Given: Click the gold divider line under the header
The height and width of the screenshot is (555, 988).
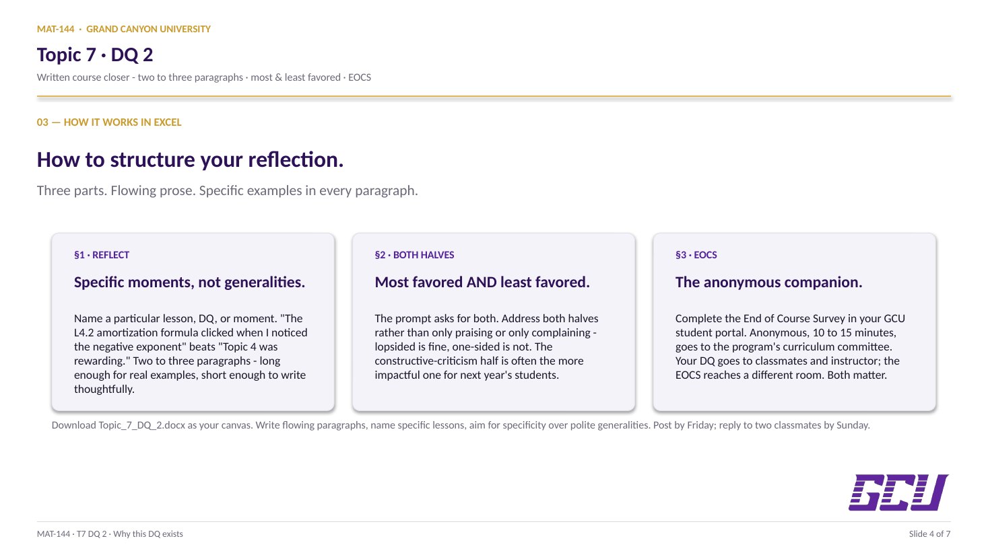Looking at the screenshot, I should [494, 96].
